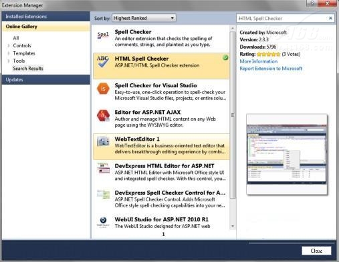Select DevExpress HTML Editor for ASP.NET title
Viewport: 339px width, 262px height.
point(164,166)
